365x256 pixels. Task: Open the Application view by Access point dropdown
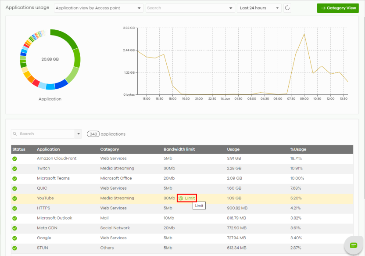(x=99, y=8)
